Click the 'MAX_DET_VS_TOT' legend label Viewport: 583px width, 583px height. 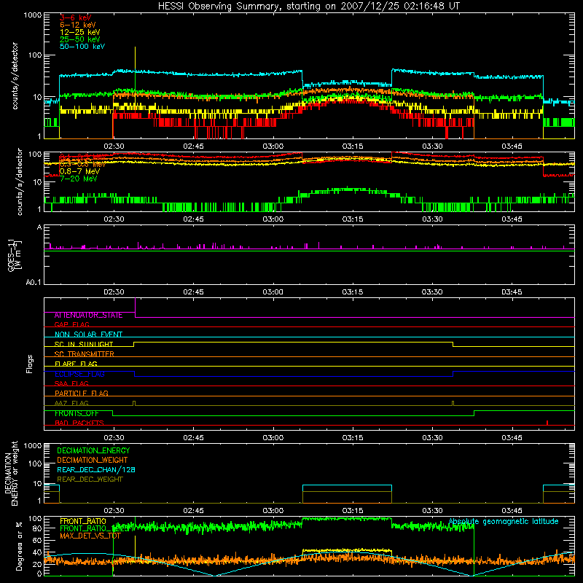coord(90,536)
